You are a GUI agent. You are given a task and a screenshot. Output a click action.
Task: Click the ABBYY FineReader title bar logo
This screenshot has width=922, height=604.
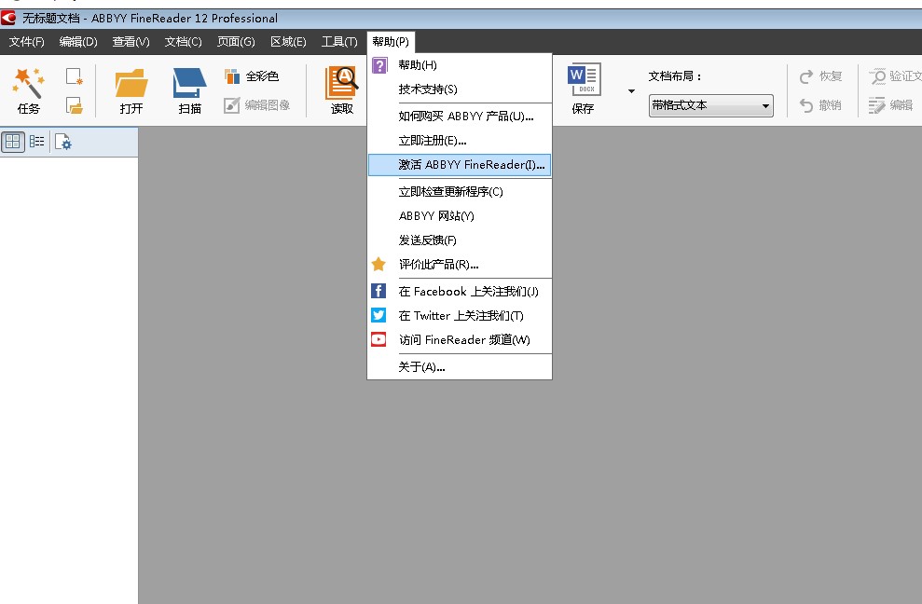(x=8, y=18)
